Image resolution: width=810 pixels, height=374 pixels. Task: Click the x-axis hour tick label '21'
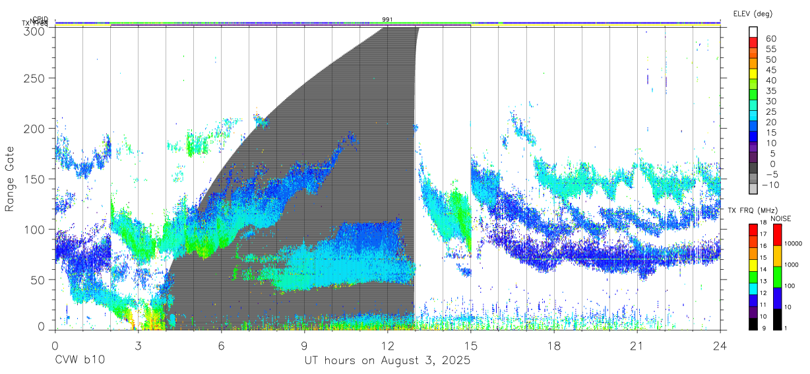coord(637,345)
